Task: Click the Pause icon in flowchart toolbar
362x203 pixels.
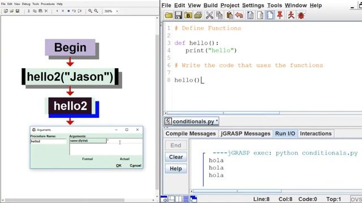Action: point(63,11)
